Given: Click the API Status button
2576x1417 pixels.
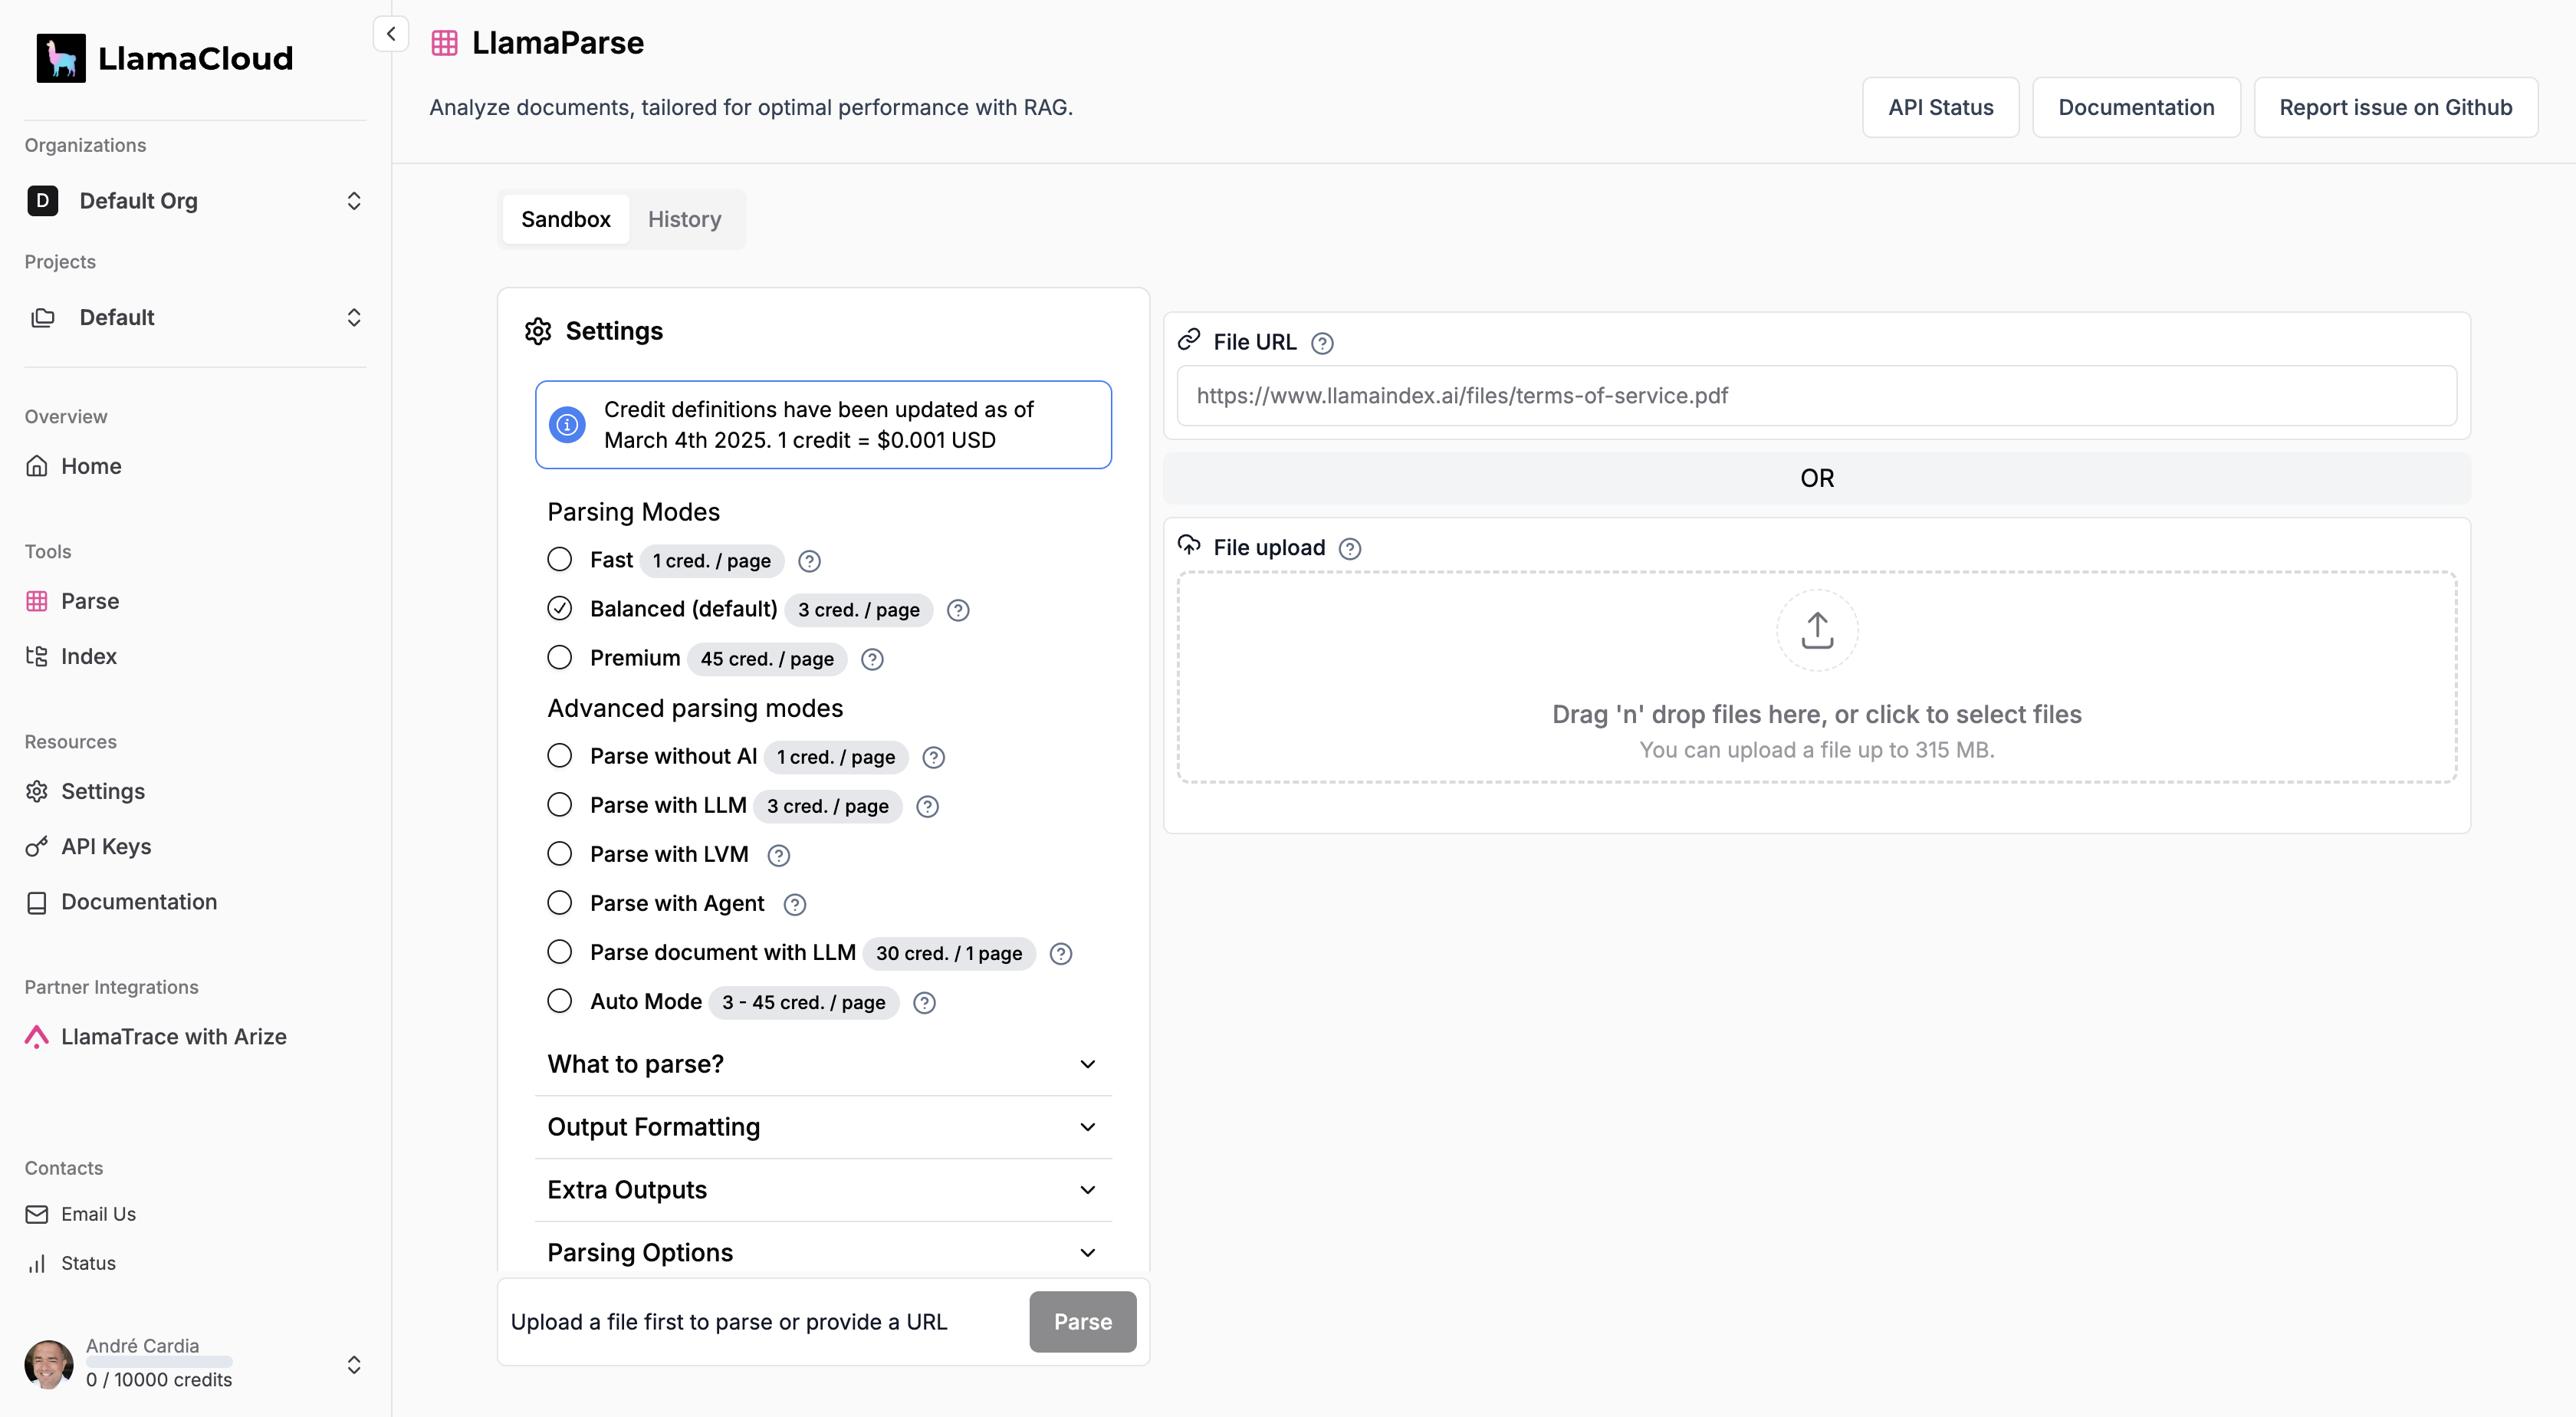Looking at the screenshot, I should pos(1940,107).
